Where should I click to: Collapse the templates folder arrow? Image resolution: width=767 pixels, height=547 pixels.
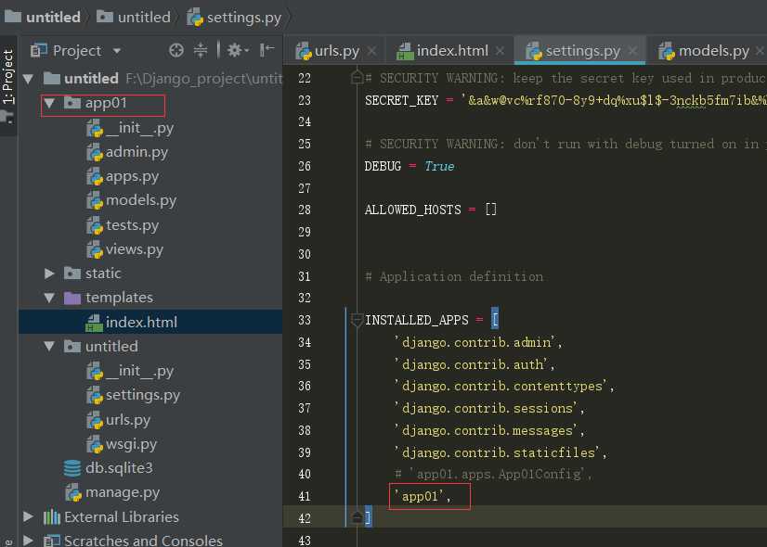[x=49, y=298]
